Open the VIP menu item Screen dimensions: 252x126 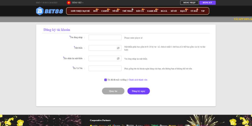(203, 11)
